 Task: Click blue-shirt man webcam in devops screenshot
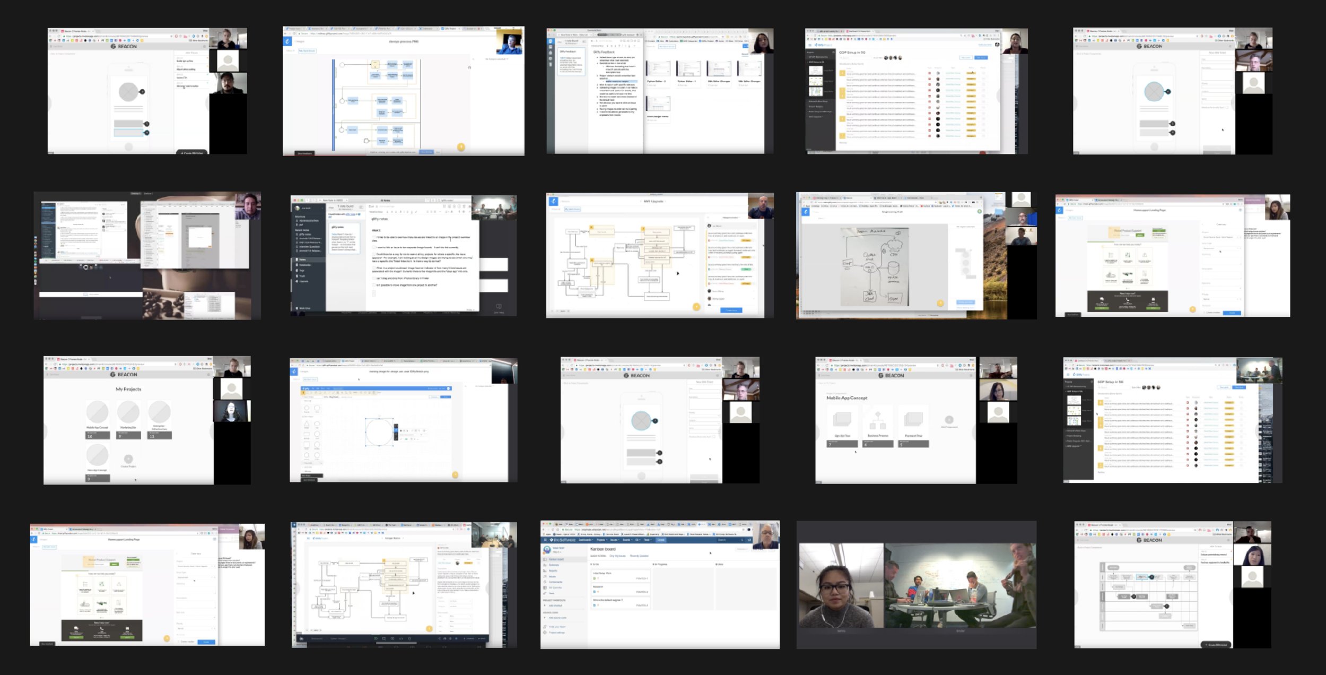510,41
